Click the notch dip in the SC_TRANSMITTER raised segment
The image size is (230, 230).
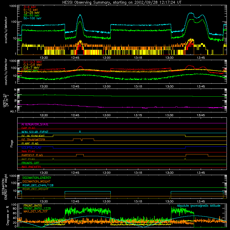[x=82, y=140]
